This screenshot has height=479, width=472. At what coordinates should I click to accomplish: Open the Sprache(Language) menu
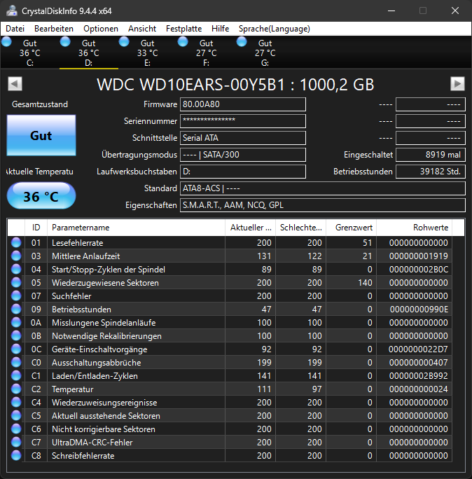(x=275, y=29)
